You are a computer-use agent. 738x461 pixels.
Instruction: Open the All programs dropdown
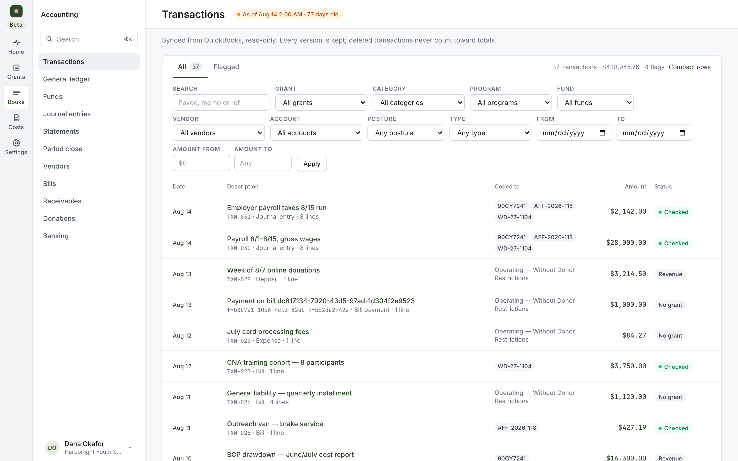510,102
